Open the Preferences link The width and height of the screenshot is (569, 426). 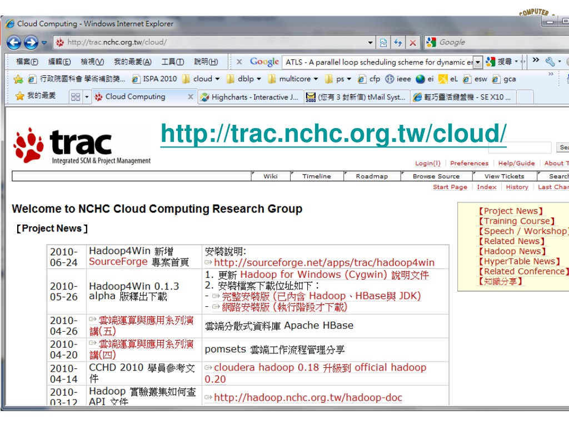coord(469,164)
